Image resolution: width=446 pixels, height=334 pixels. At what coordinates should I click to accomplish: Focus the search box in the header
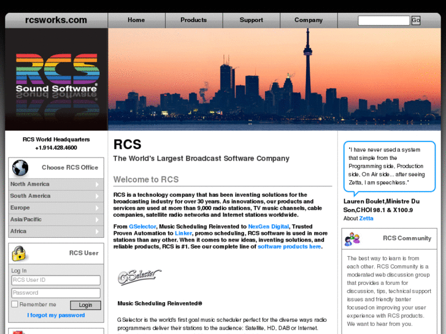[x=383, y=20]
